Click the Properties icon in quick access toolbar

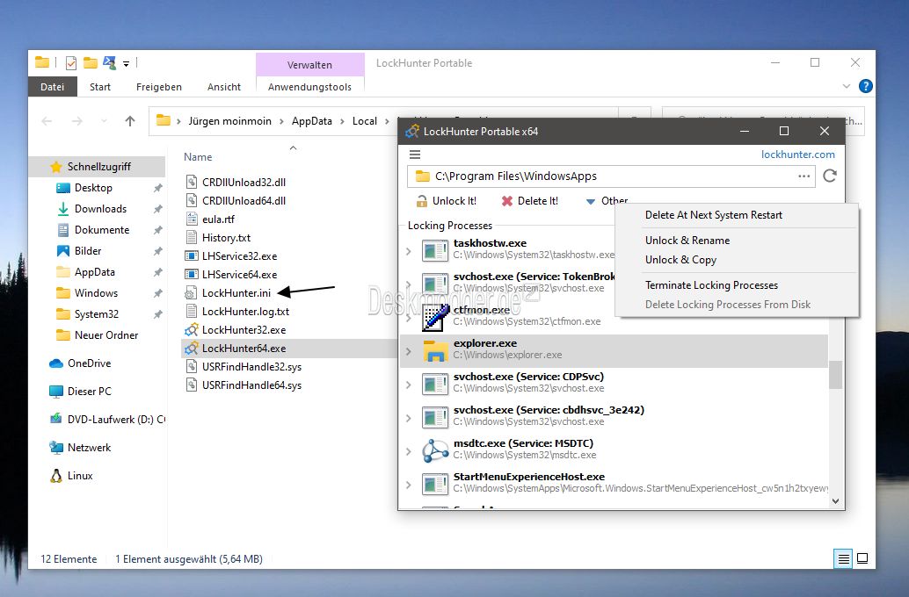[70, 63]
